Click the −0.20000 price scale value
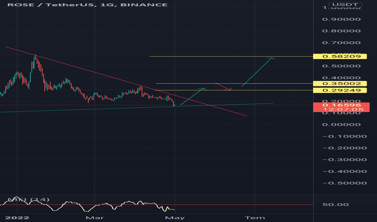 click(x=344, y=148)
